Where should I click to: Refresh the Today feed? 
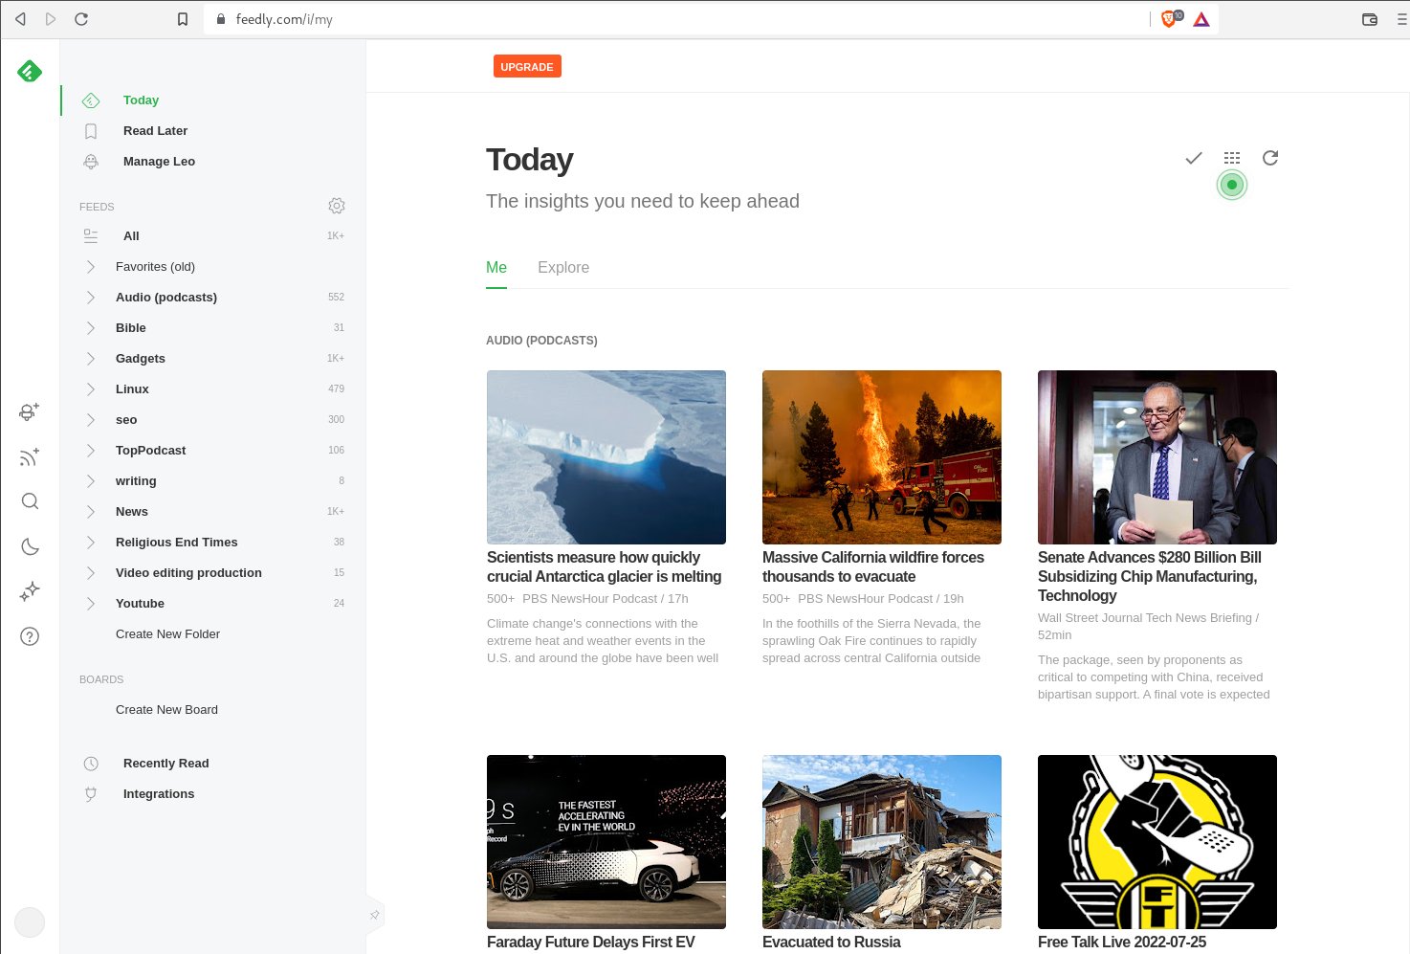1269,158
